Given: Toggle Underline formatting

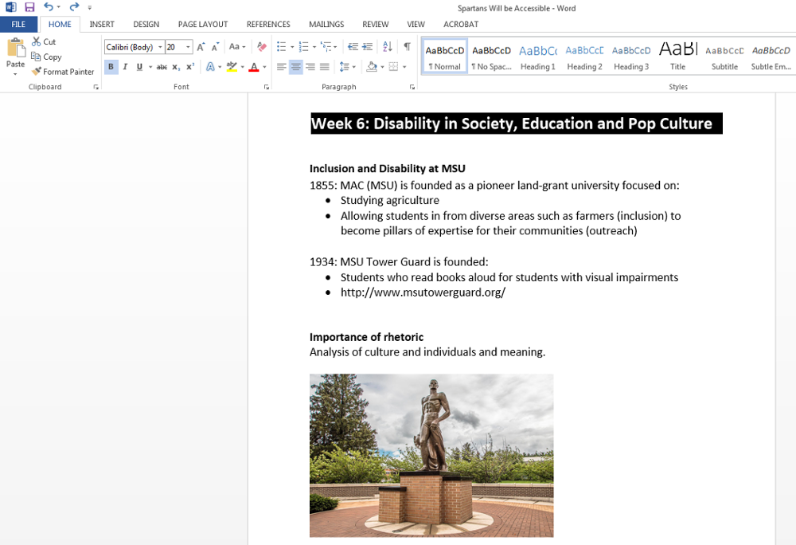Looking at the screenshot, I should [x=139, y=67].
